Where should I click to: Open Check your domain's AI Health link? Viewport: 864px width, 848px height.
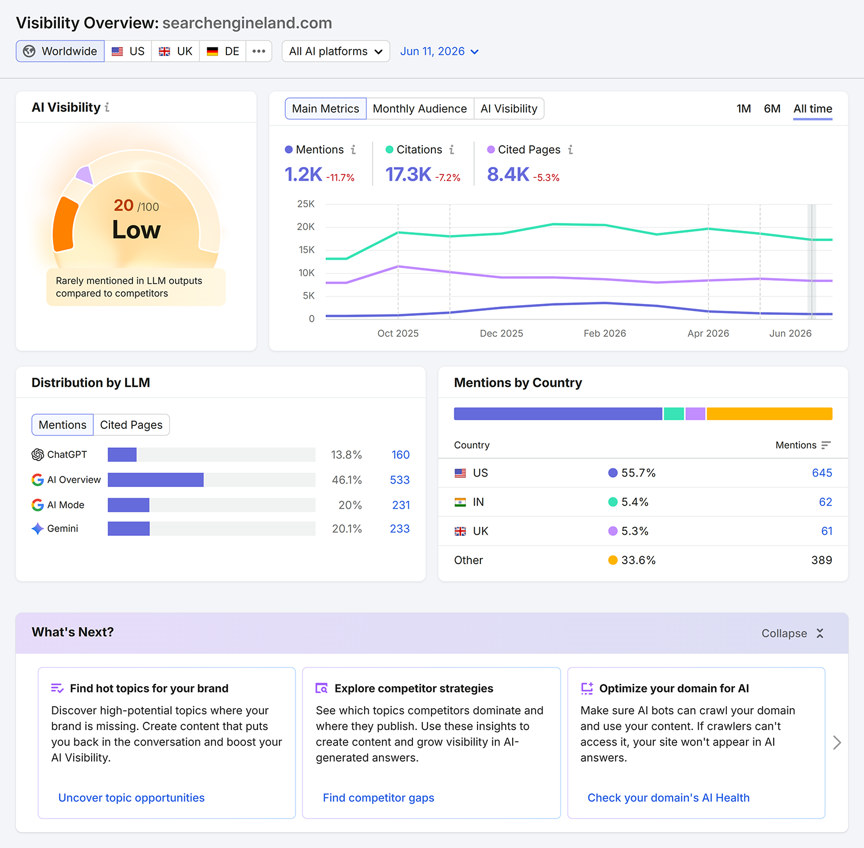pos(668,798)
